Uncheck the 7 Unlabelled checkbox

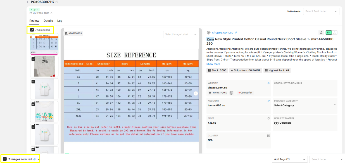(x=32, y=30)
